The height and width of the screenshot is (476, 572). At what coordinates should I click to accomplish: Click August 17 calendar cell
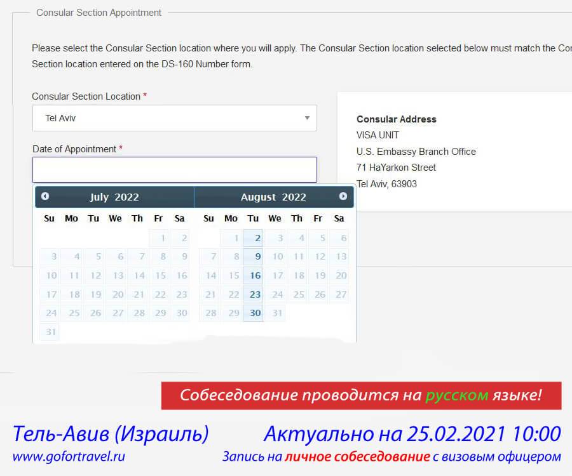[x=275, y=275]
